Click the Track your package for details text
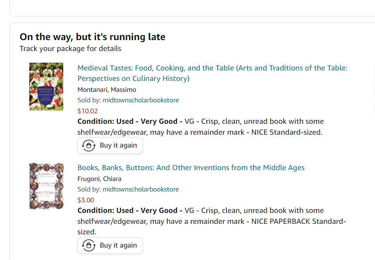Screen dimensions: 375x260 pos(70,48)
